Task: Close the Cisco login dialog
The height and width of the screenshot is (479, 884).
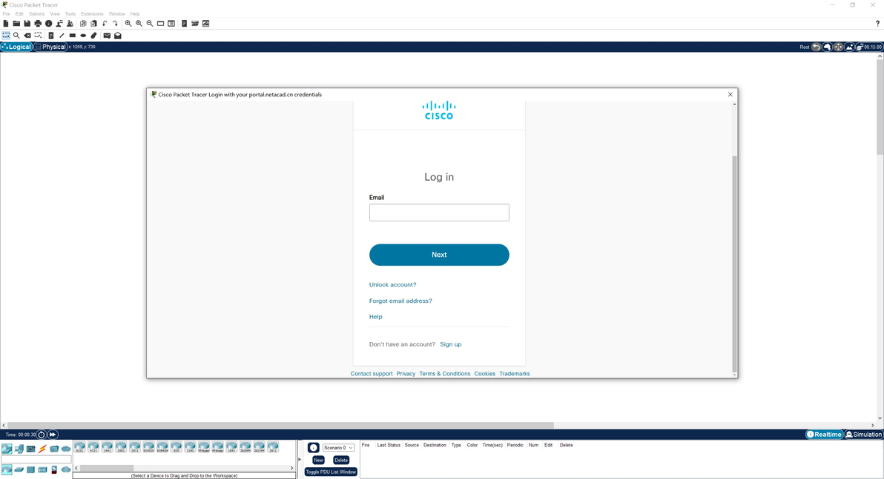Action: [730, 95]
